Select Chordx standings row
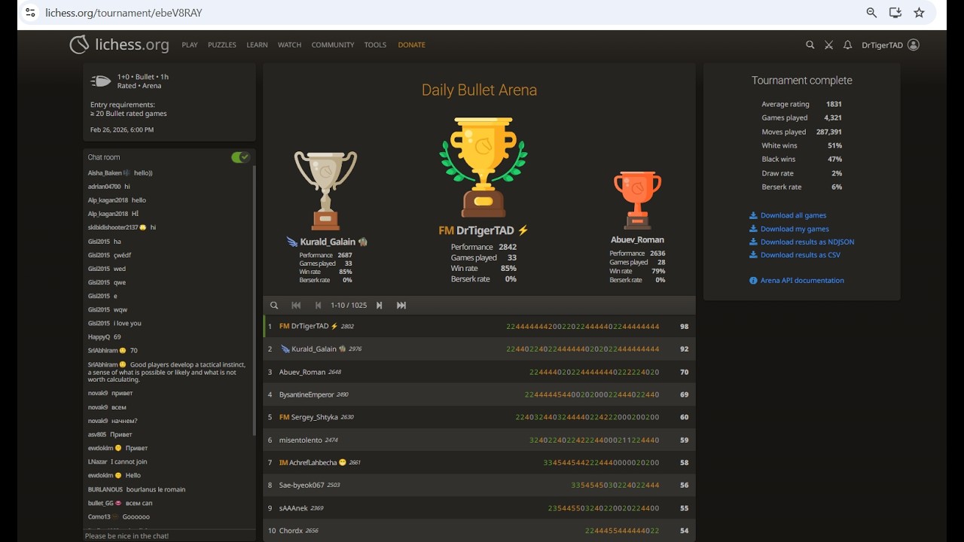The width and height of the screenshot is (964, 542). 479,531
